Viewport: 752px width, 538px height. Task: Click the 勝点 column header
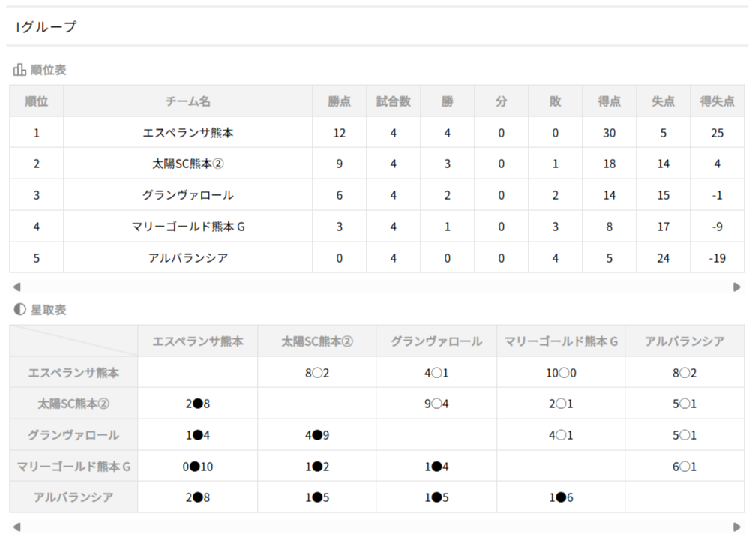point(340,101)
